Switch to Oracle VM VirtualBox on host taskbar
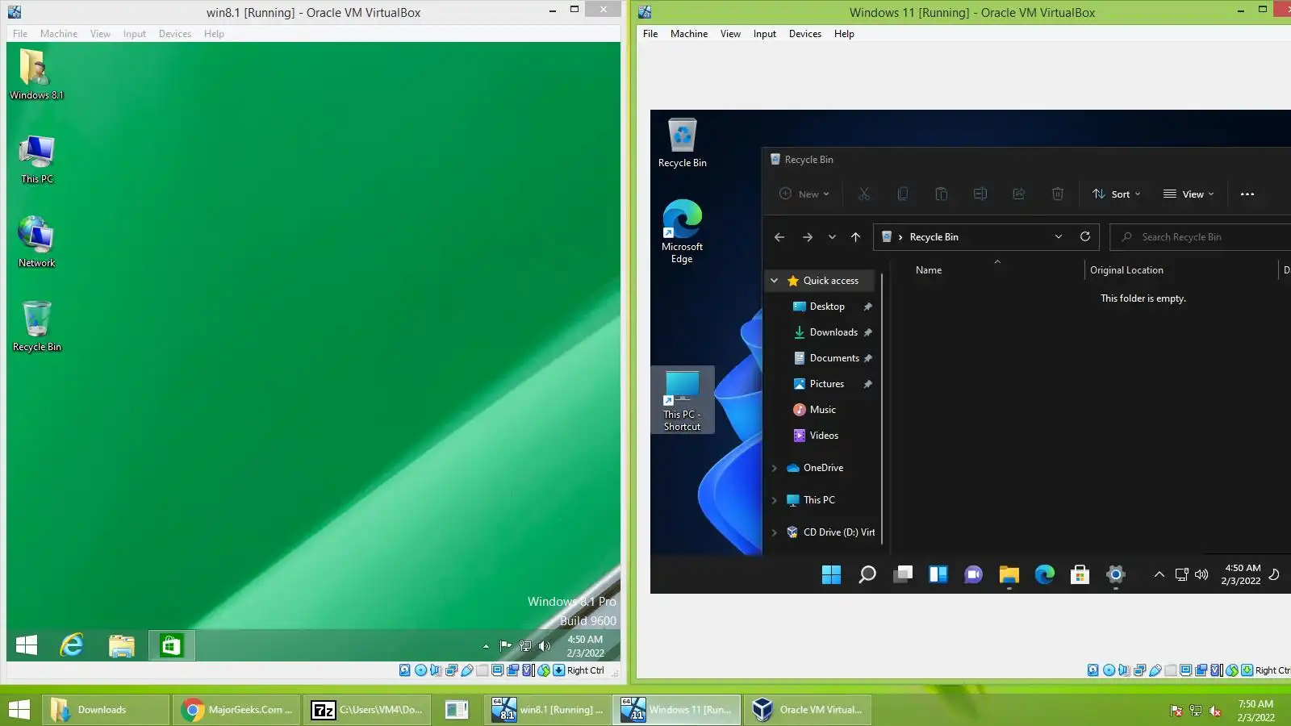The image size is (1291, 726). coord(807,710)
